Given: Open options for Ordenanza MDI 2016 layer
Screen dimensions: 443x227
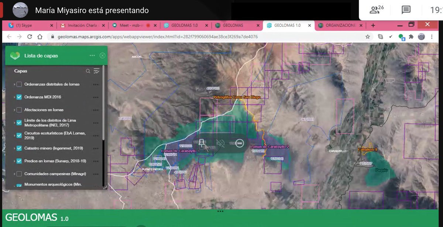Looking at the screenshot, I should [x=96, y=97].
